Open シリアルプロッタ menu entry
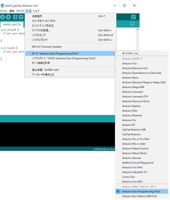Viewport: 170px width, 200px height. pos(70,40)
